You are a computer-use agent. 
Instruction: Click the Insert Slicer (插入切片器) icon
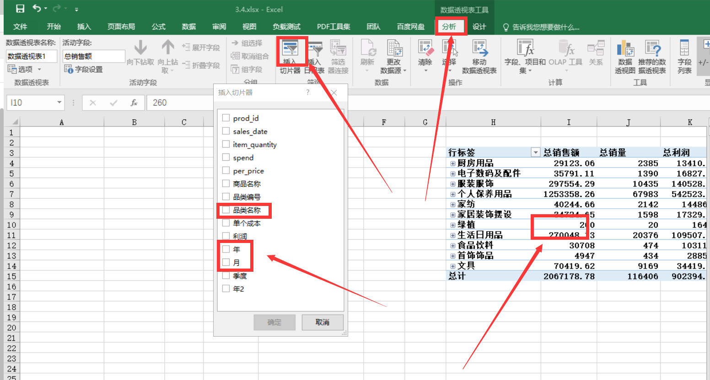pyautogui.click(x=290, y=48)
